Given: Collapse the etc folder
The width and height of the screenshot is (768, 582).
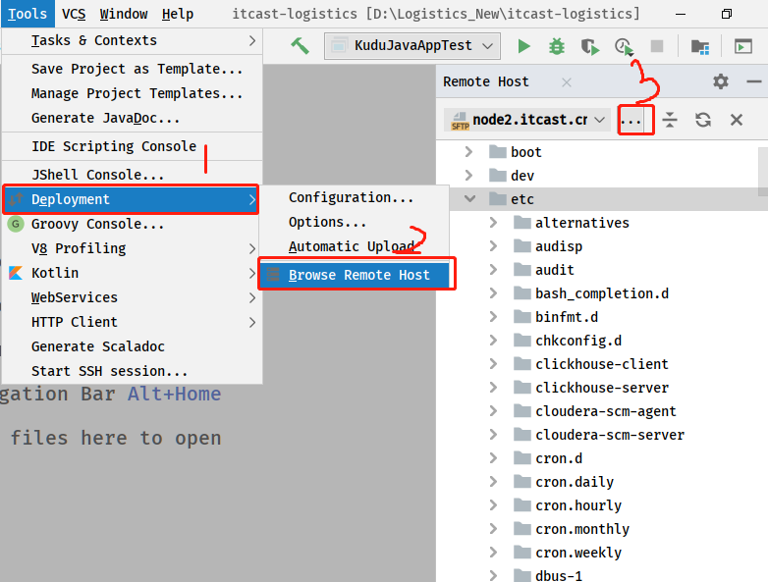Looking at the screenshot, I should [x=469, y=198].
